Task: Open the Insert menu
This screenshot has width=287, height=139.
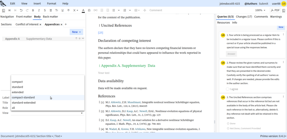Action: click(37, 4)
